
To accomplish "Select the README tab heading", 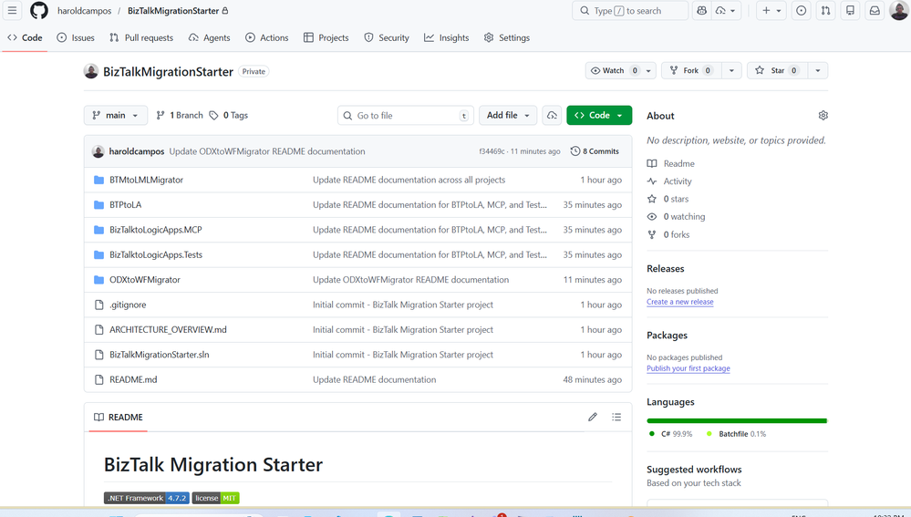I will [x=118, y=417].
